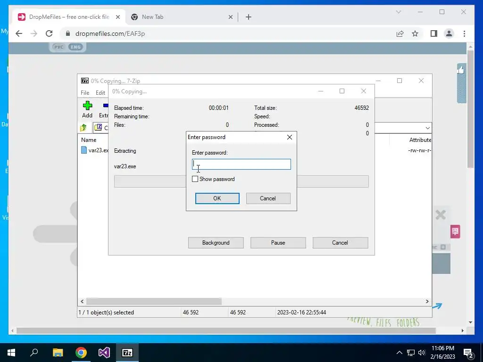The width and height of the screenshot is (483, 362).
Task: Click the 7-Zip scroll left arrow
Action: tap(82, 301)
